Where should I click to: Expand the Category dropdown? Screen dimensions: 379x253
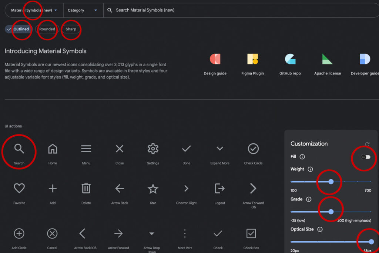point(83,10)
